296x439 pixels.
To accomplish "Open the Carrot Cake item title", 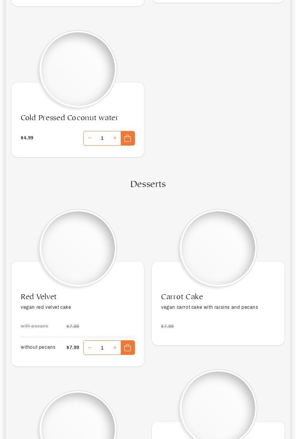I will [x=182, y=297].
